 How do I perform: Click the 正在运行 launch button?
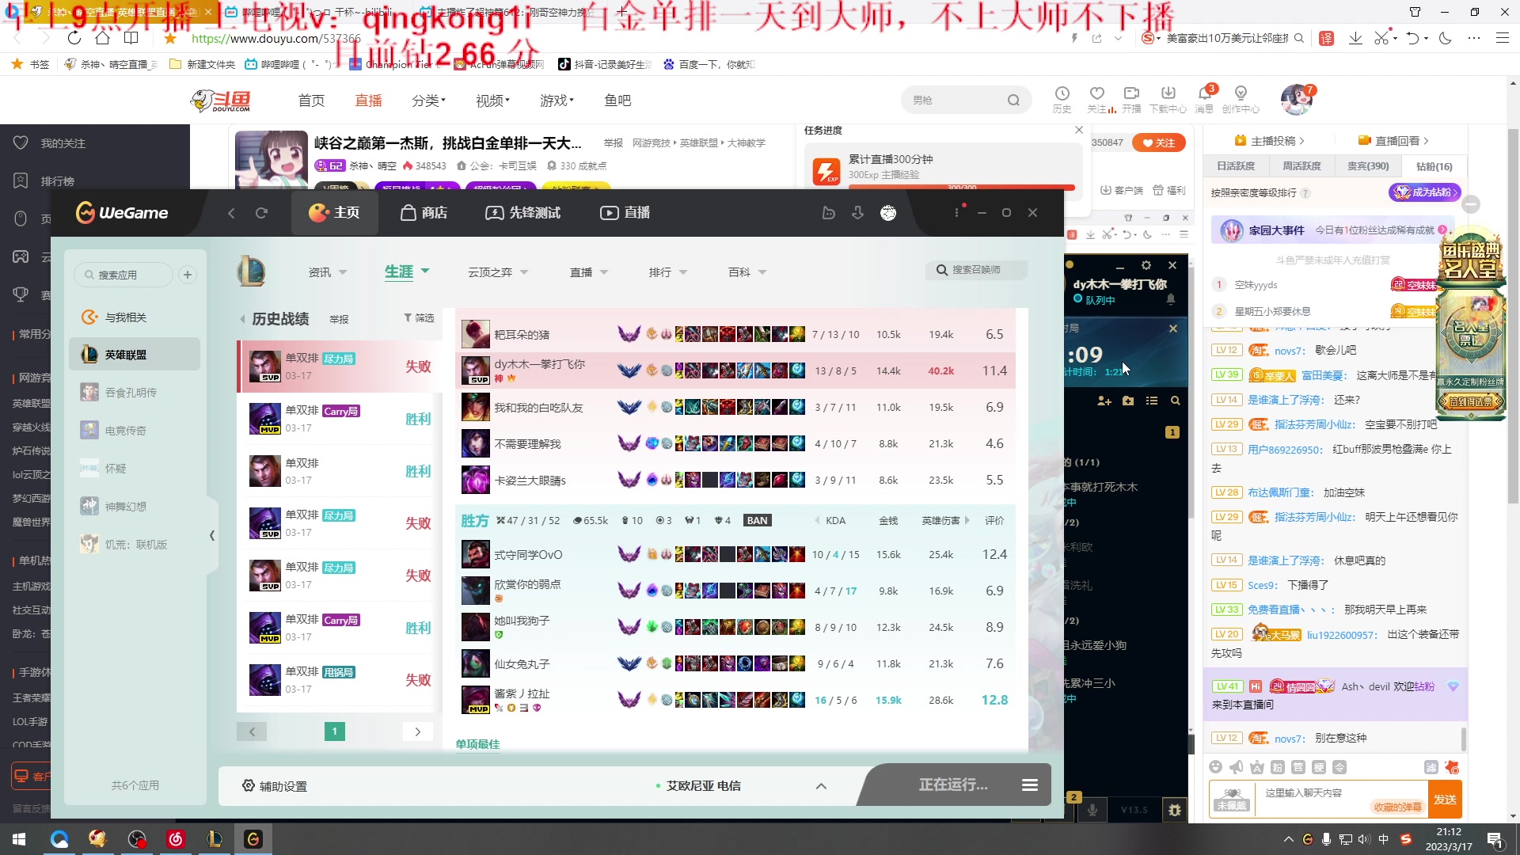coord(953,785)
